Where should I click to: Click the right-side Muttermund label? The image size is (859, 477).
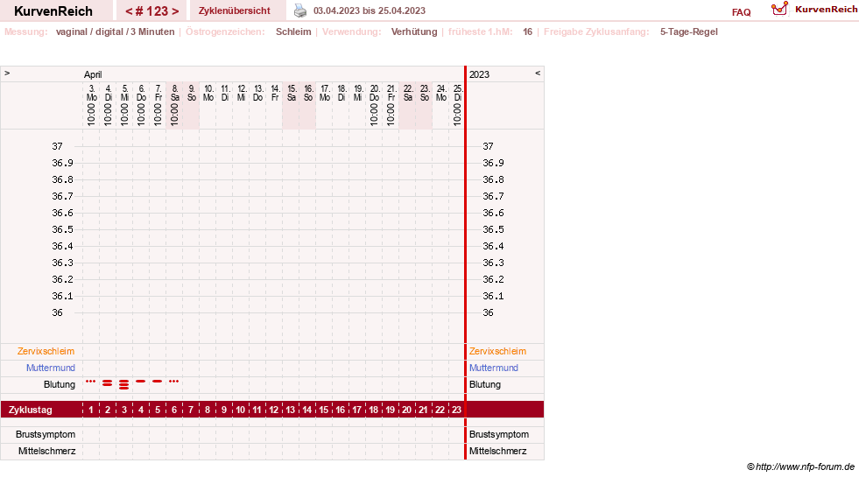coord(494,368)
